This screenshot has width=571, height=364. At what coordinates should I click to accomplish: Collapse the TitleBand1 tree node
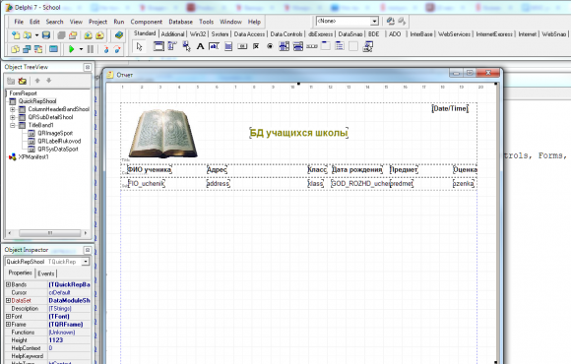[13, 125]
